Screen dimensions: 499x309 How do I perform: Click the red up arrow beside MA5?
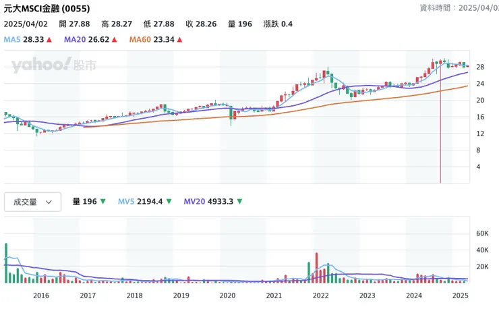49,40
